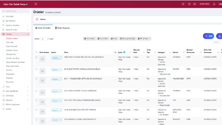This screenshot has height=125, width=222.
Task: Click the blue Ekle button
Action: click(x=209, y=36)
